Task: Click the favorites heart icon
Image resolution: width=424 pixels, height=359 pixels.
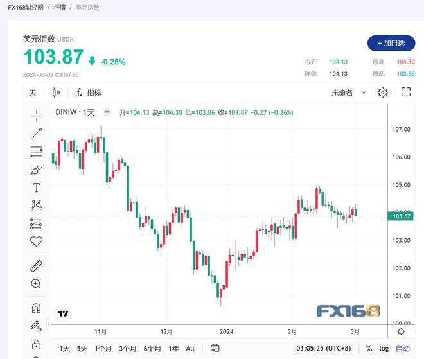Action: (36, 242)
